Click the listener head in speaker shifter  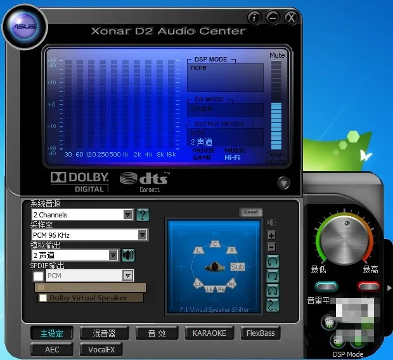(x=214, y=267)
